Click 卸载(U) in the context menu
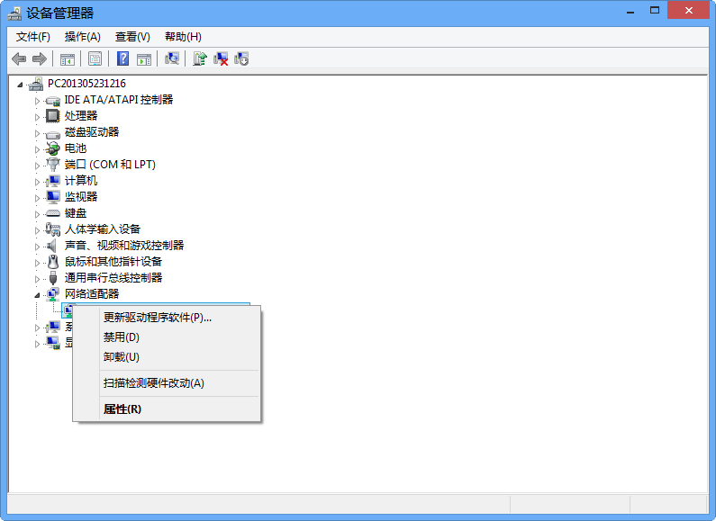716x521 pixels. pyautogui.click(x=122, y=357)
